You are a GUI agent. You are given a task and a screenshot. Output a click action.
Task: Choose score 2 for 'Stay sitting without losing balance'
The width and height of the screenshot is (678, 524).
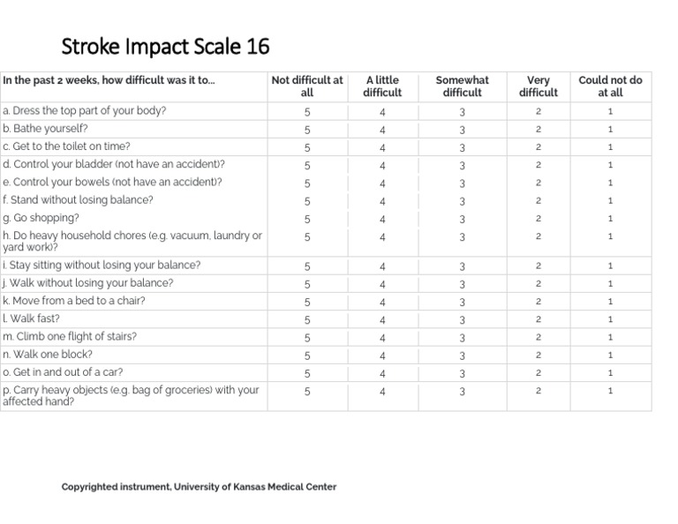pos(539,266)
